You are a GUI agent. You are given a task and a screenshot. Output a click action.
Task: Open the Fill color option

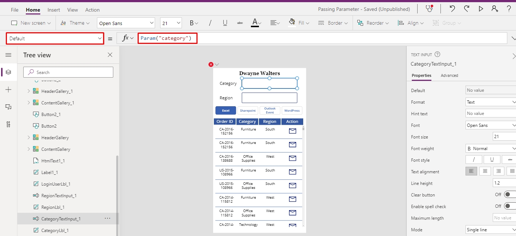(299, 23)
